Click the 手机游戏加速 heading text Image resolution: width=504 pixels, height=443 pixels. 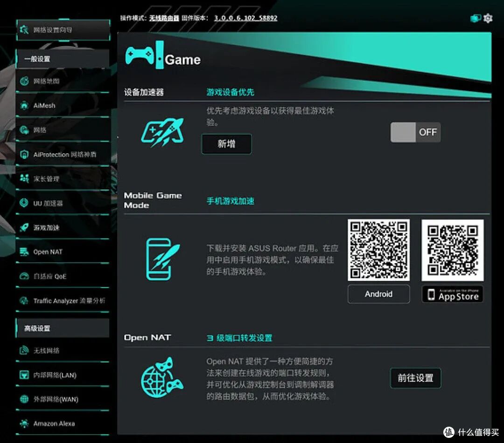click(x=230, y=201)
